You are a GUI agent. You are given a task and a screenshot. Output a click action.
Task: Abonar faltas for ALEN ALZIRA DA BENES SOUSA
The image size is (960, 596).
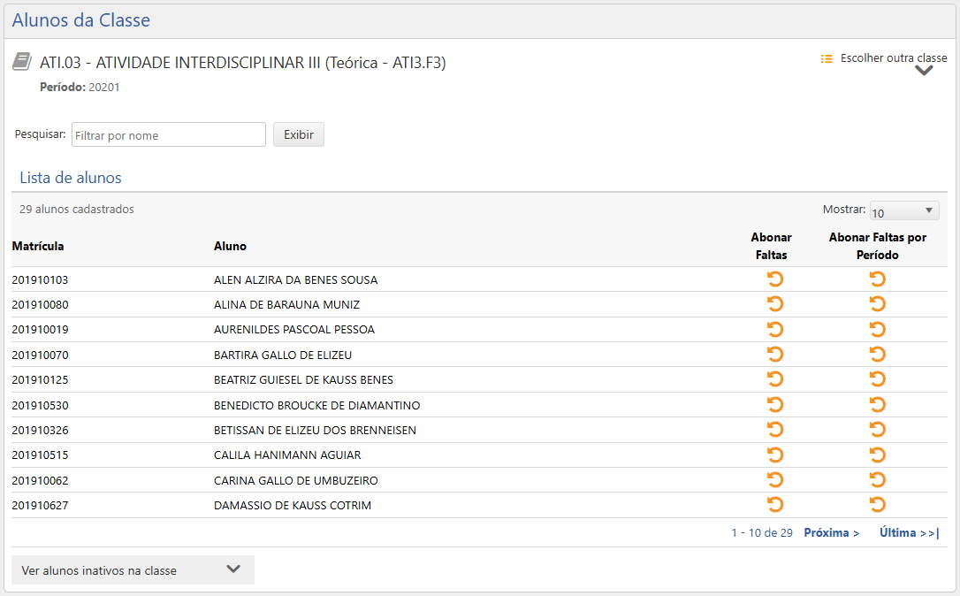775,279
